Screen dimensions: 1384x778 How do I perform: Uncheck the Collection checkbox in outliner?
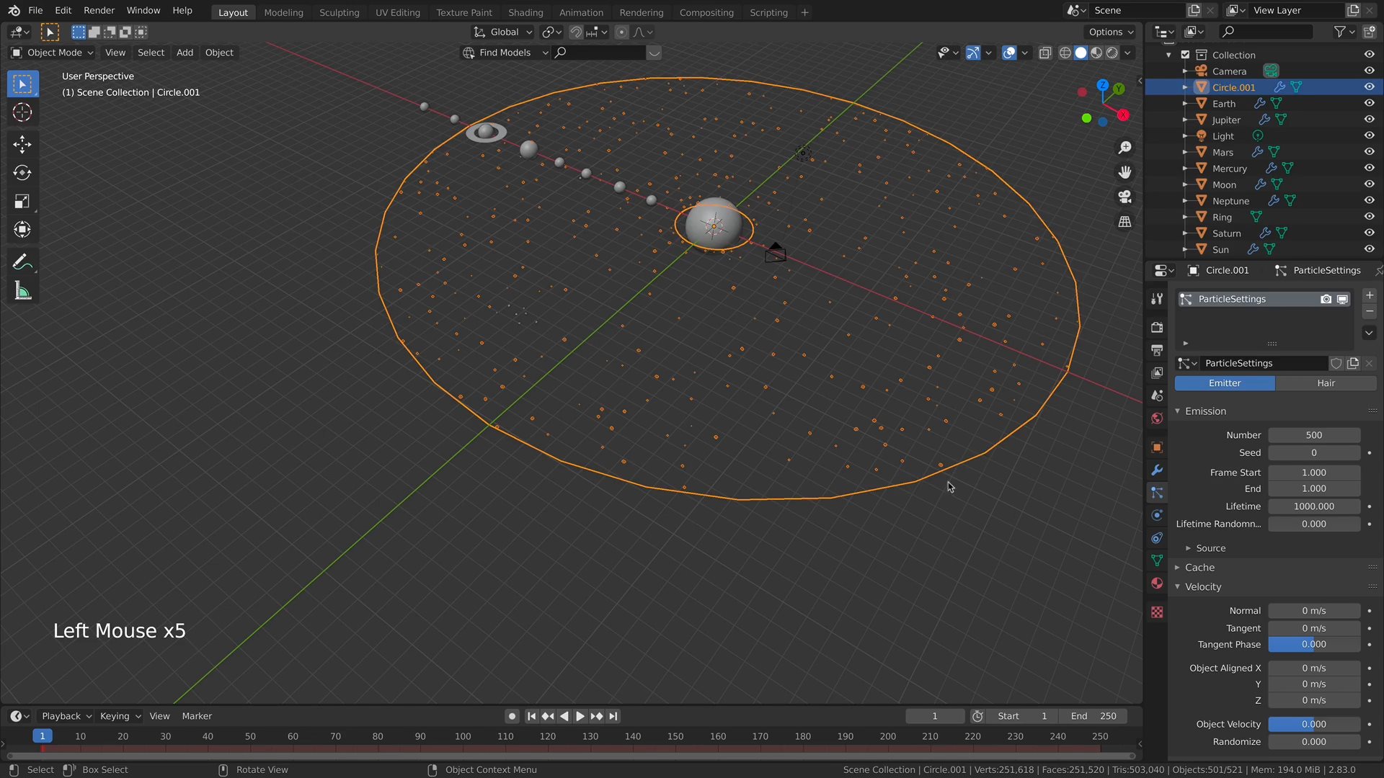click(x=1185, y=55)
